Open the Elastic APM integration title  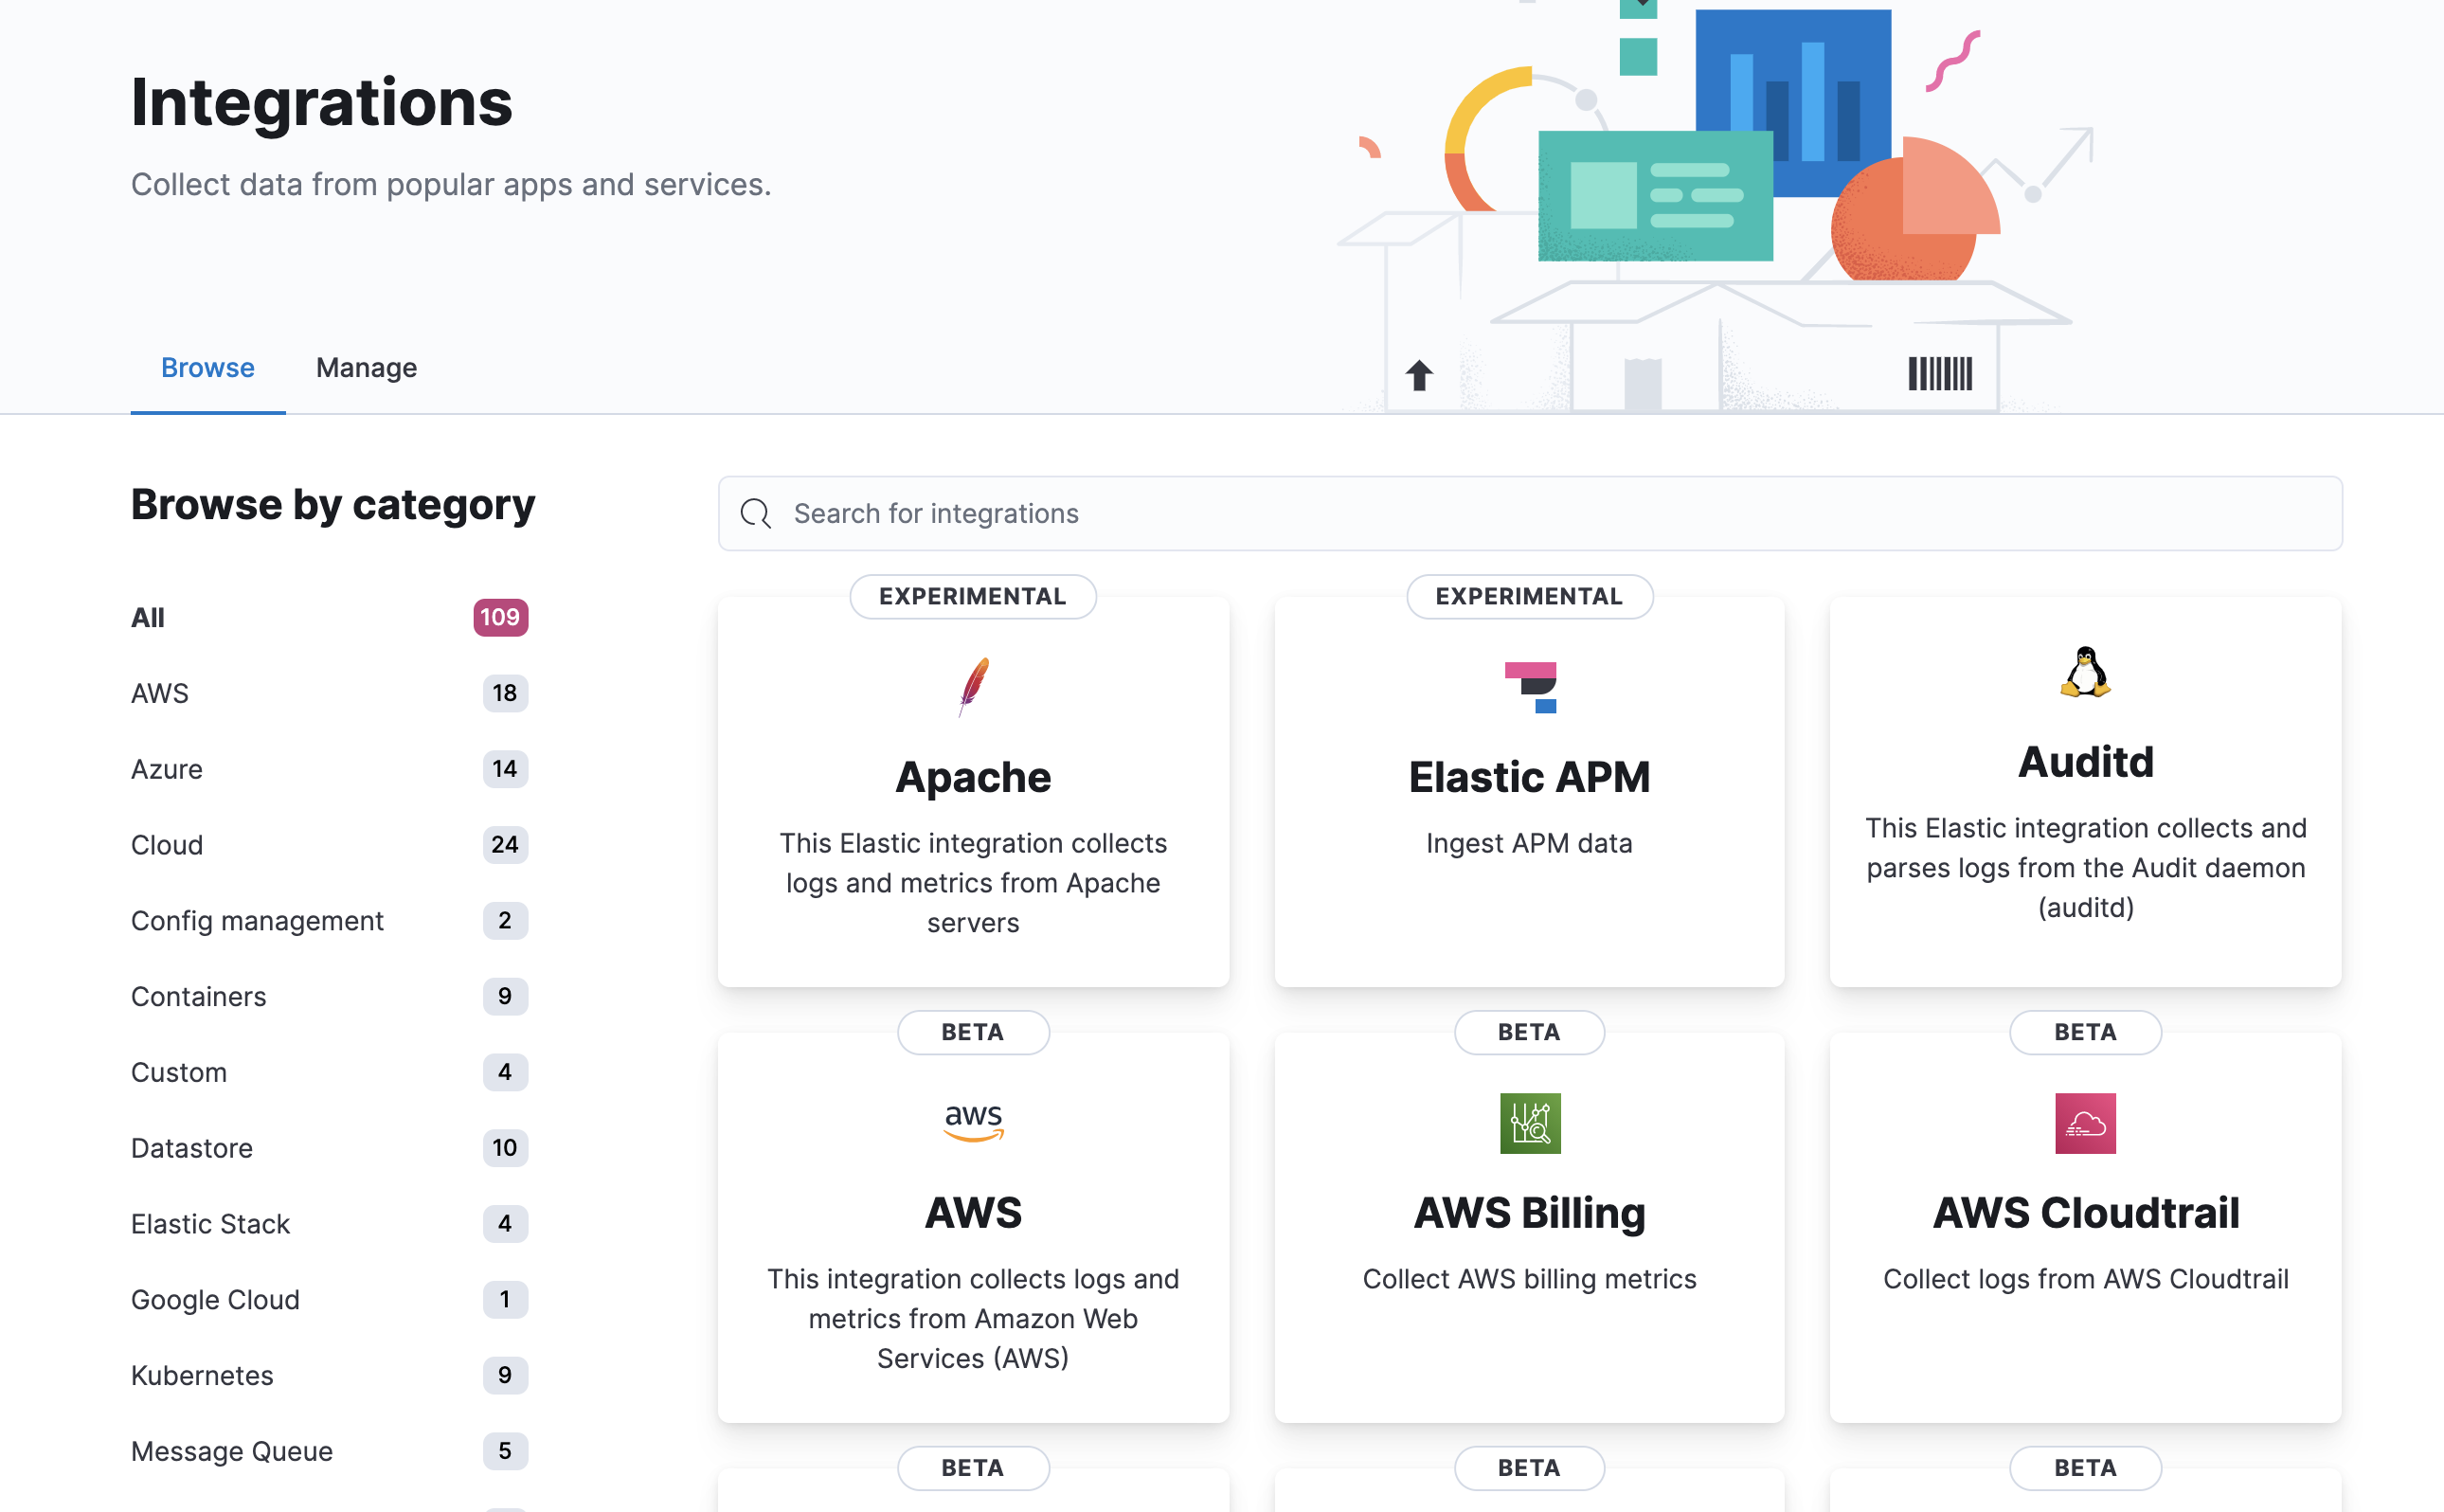point(1529,777)
